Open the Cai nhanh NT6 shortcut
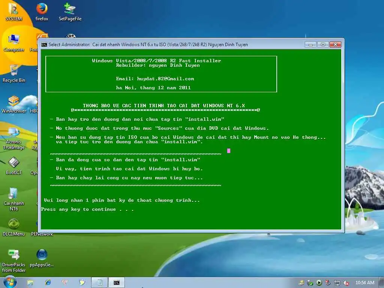This screenshot has height=288, width=384. tap(14, 199)
